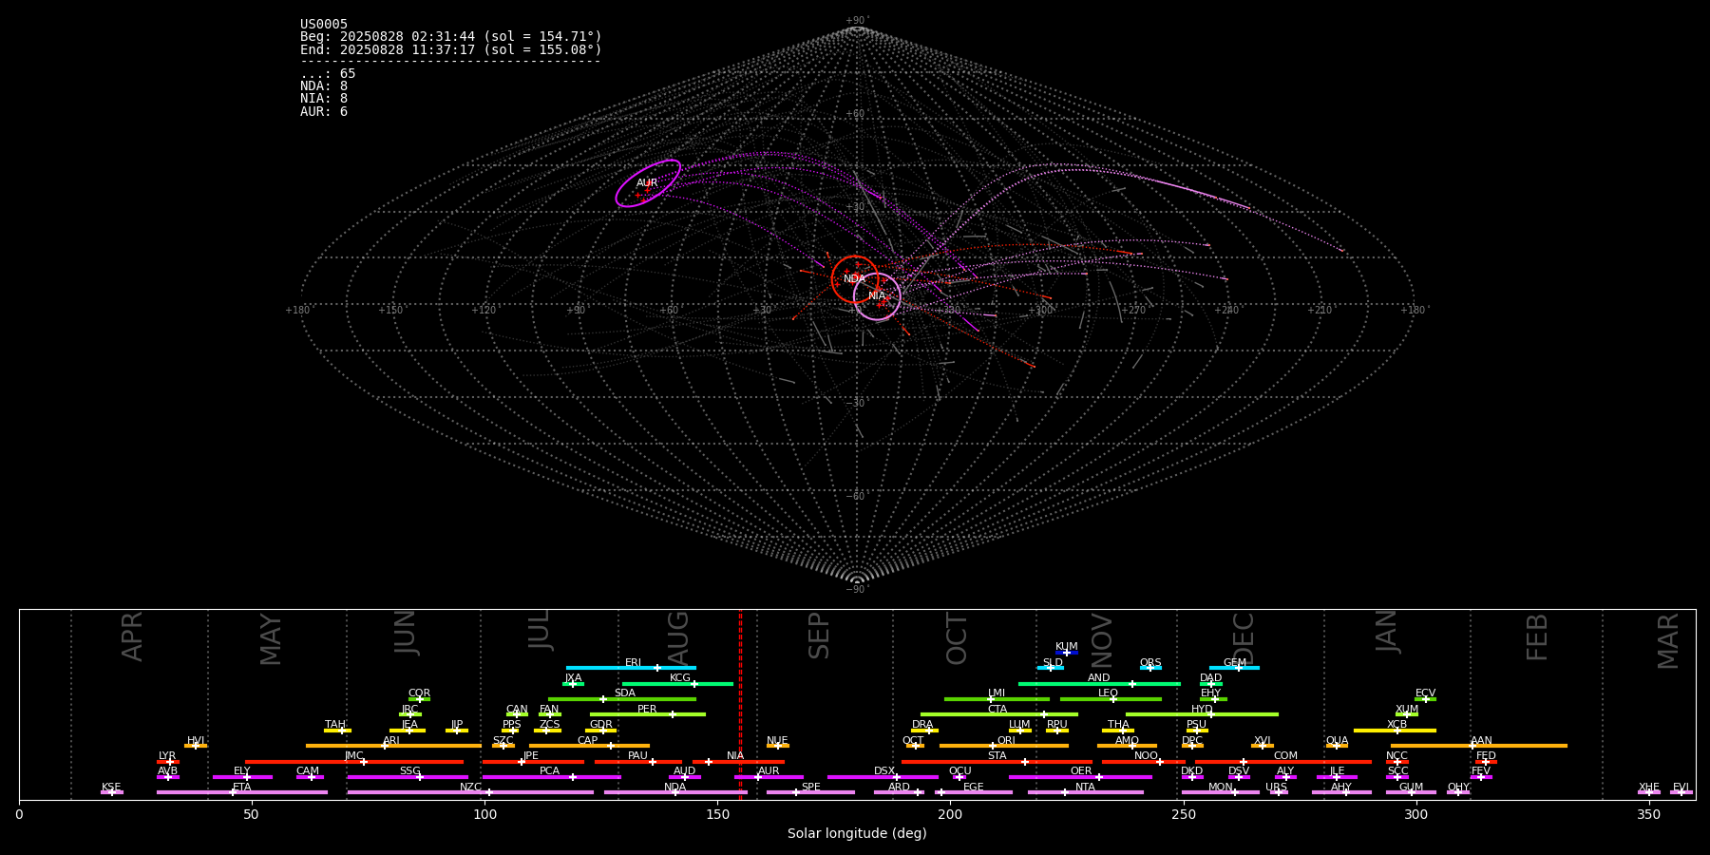Click the SPE shower label in the timeline
1710x855 pixels.
(x=811, y=788)
